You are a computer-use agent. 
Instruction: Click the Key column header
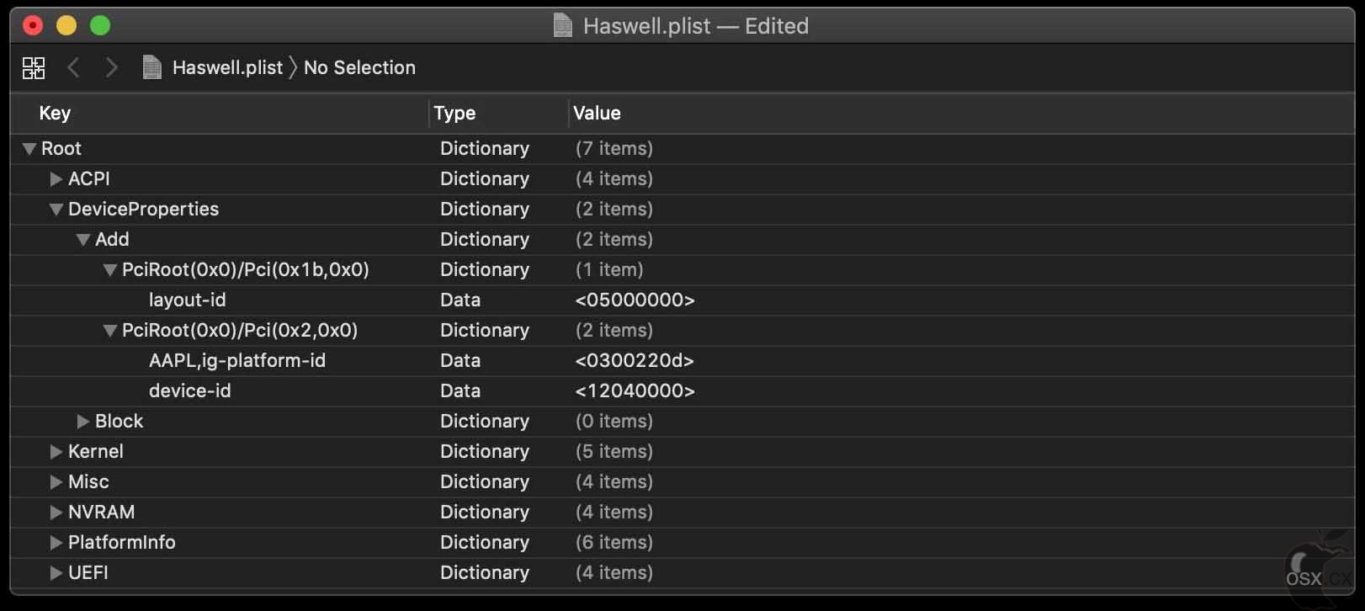[55, 113]
